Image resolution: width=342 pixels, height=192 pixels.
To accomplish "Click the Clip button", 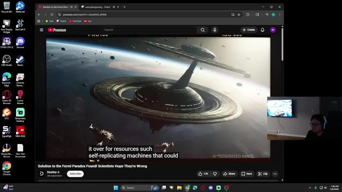I will pyautogui.click(x=263, y=174).
